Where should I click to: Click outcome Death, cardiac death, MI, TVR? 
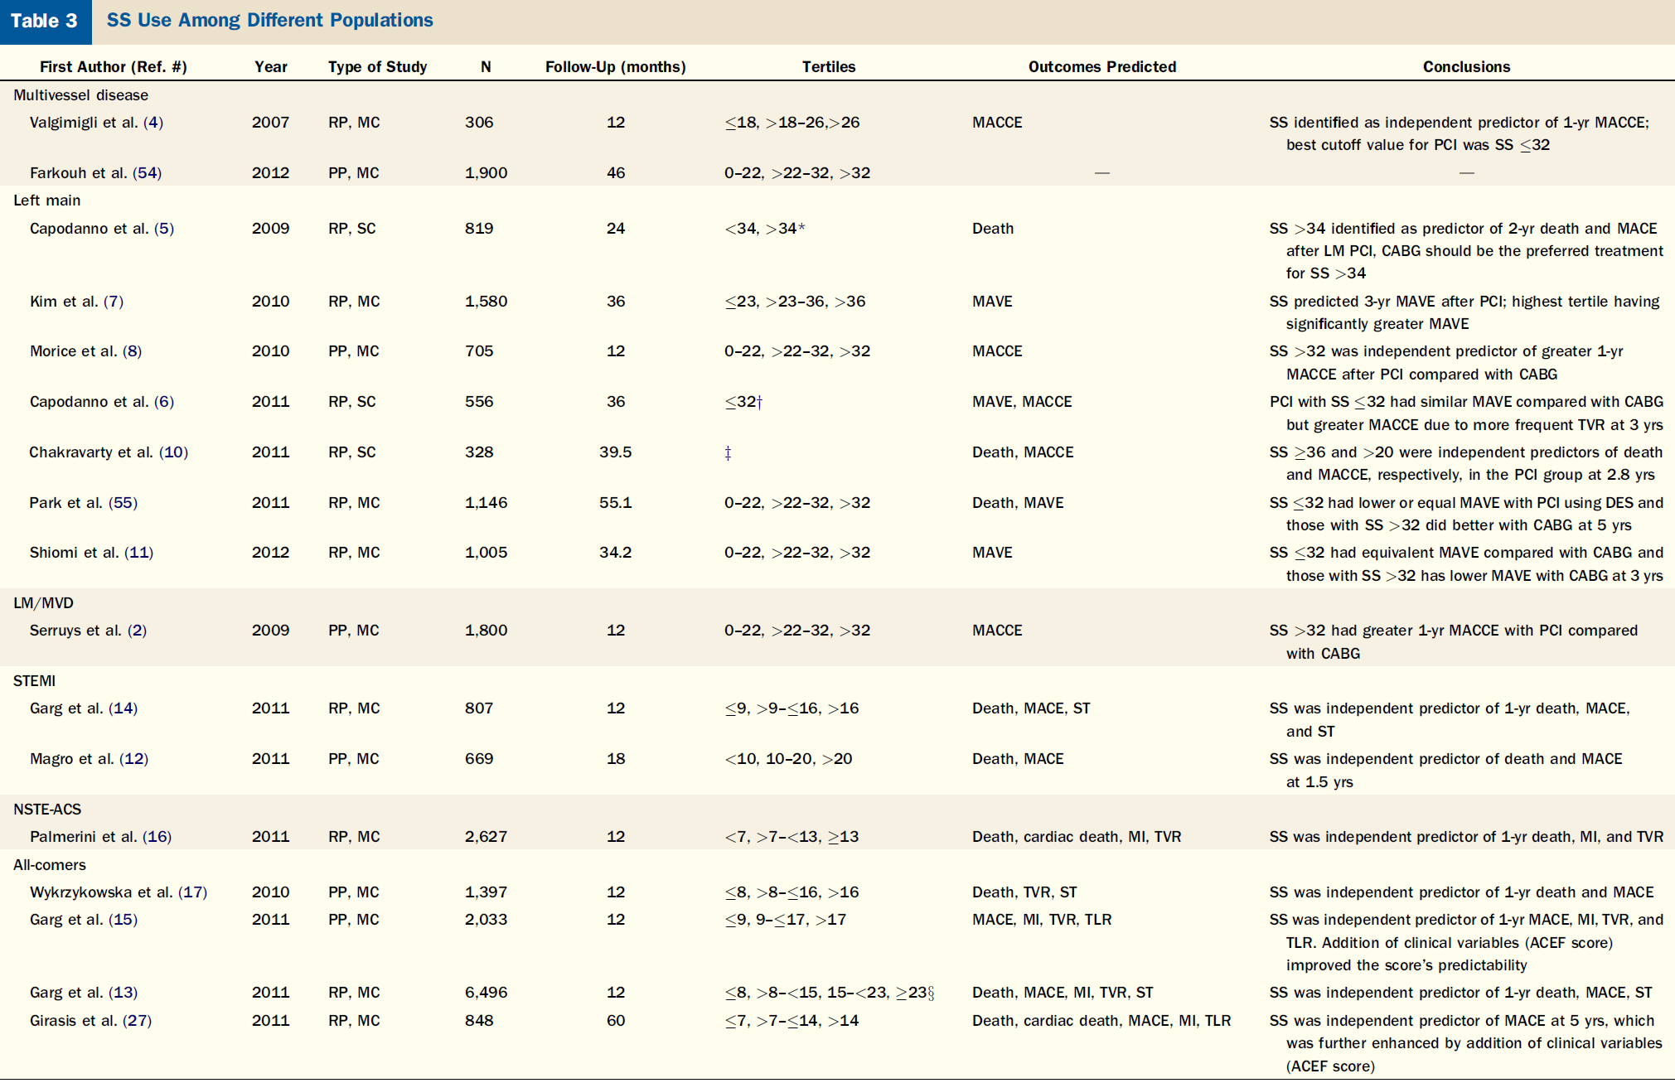click(x=1077, y=837)
